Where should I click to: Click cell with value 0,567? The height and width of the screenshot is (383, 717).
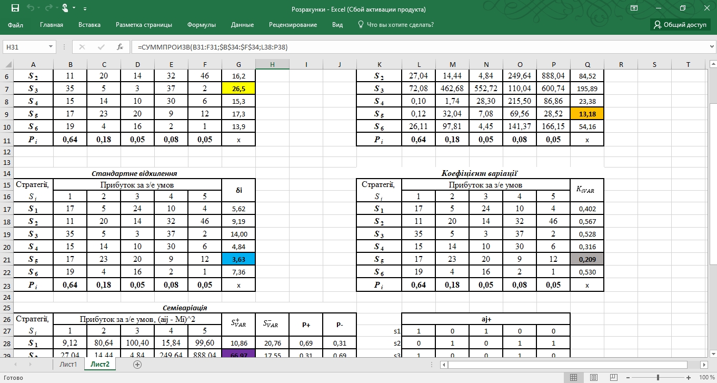[587, 222]
